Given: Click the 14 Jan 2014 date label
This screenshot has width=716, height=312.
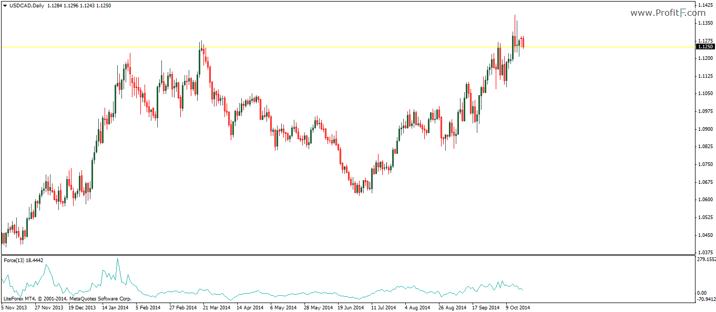Looking at the screenshot, I should 116,308.
